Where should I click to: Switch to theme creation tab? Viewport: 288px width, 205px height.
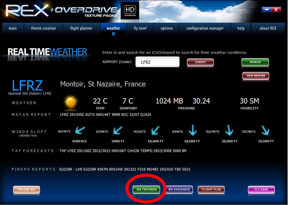[43, 28]
